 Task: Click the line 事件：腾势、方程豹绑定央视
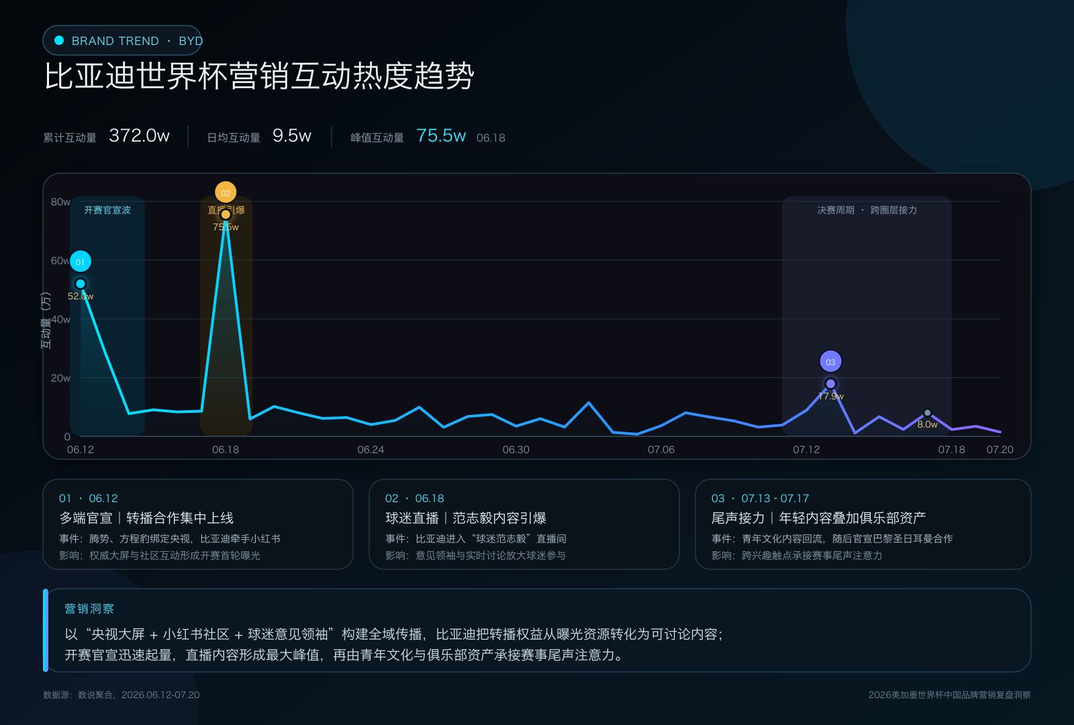(170, 538)
